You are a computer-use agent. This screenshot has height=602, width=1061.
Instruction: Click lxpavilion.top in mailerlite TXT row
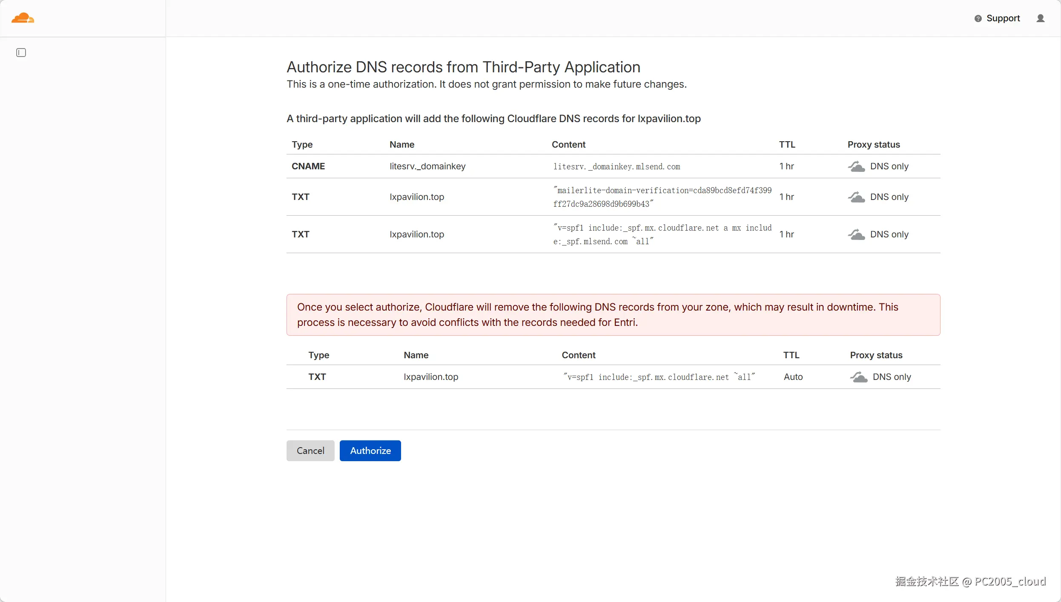(x=416, y=197)
